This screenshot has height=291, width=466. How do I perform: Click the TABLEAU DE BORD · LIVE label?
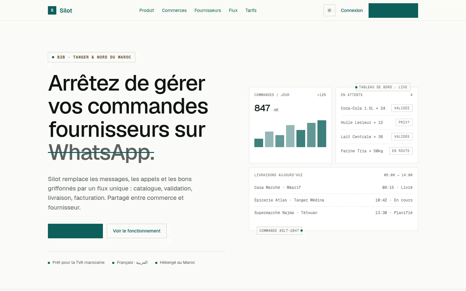click(x=383, y=87)
